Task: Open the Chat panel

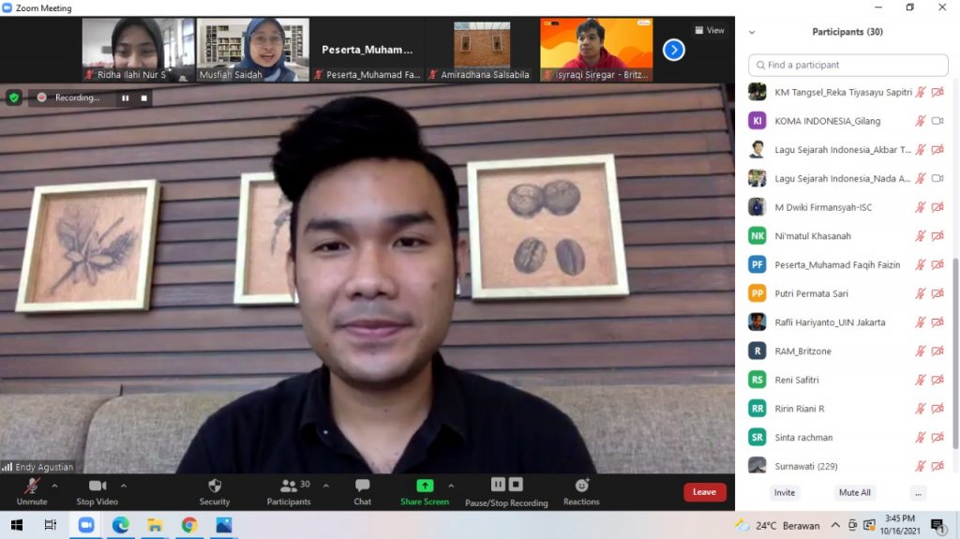Action: point(362,487)
